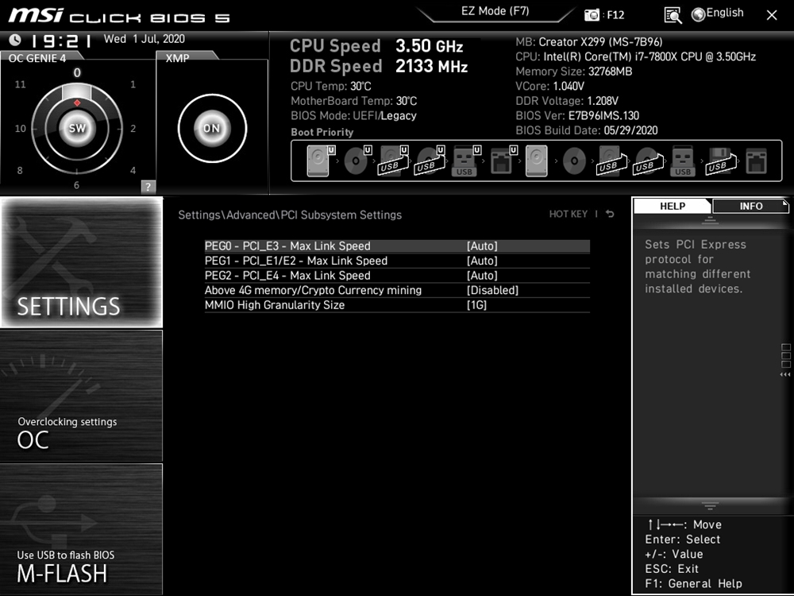Screen dimensions: 794x596
Task: Click the DDR Speed 2133 MHz readout
Action: click(x=379, y=67)
